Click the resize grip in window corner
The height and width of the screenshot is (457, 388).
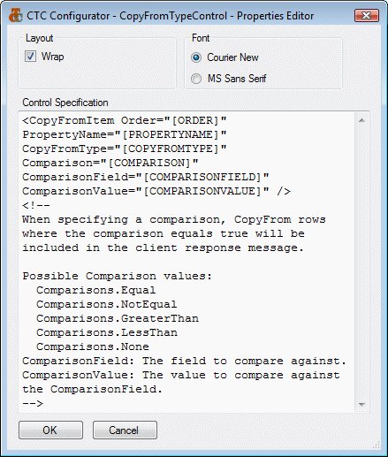(377, 446)
